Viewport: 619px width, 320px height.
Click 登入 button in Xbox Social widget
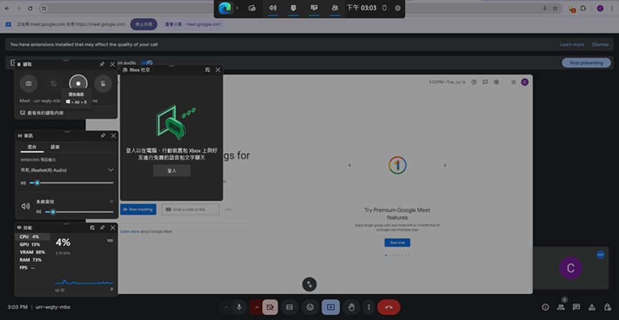click(x=172, y=170)
